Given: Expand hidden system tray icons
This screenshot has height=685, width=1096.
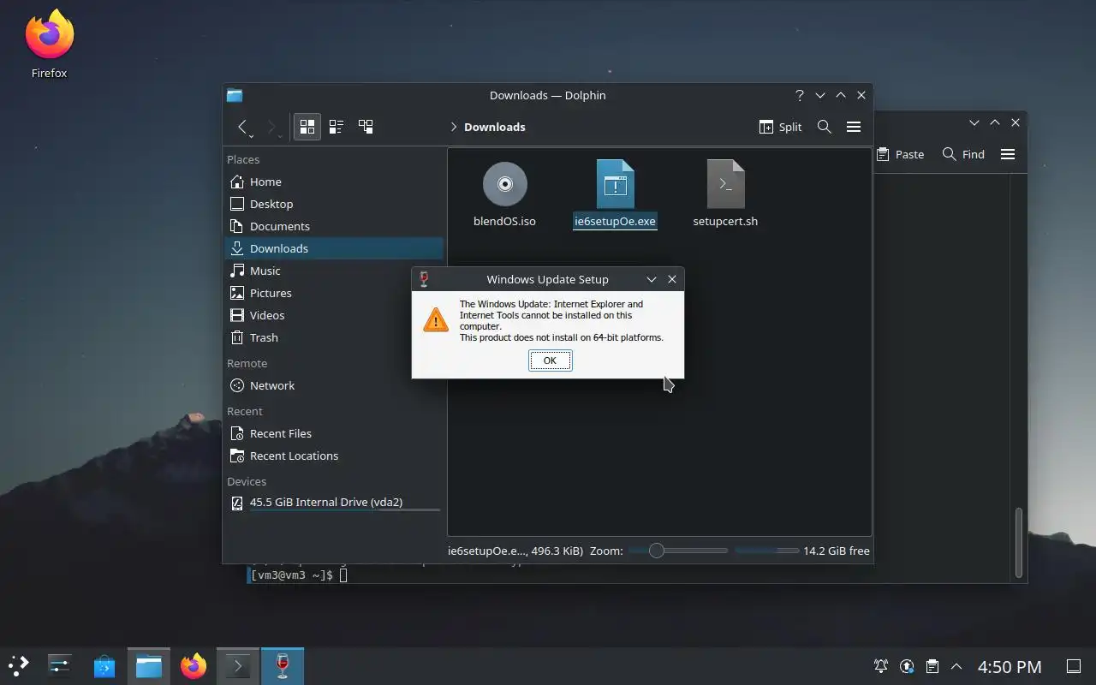Looking at the screenshot, I should [x=956, y=666].
